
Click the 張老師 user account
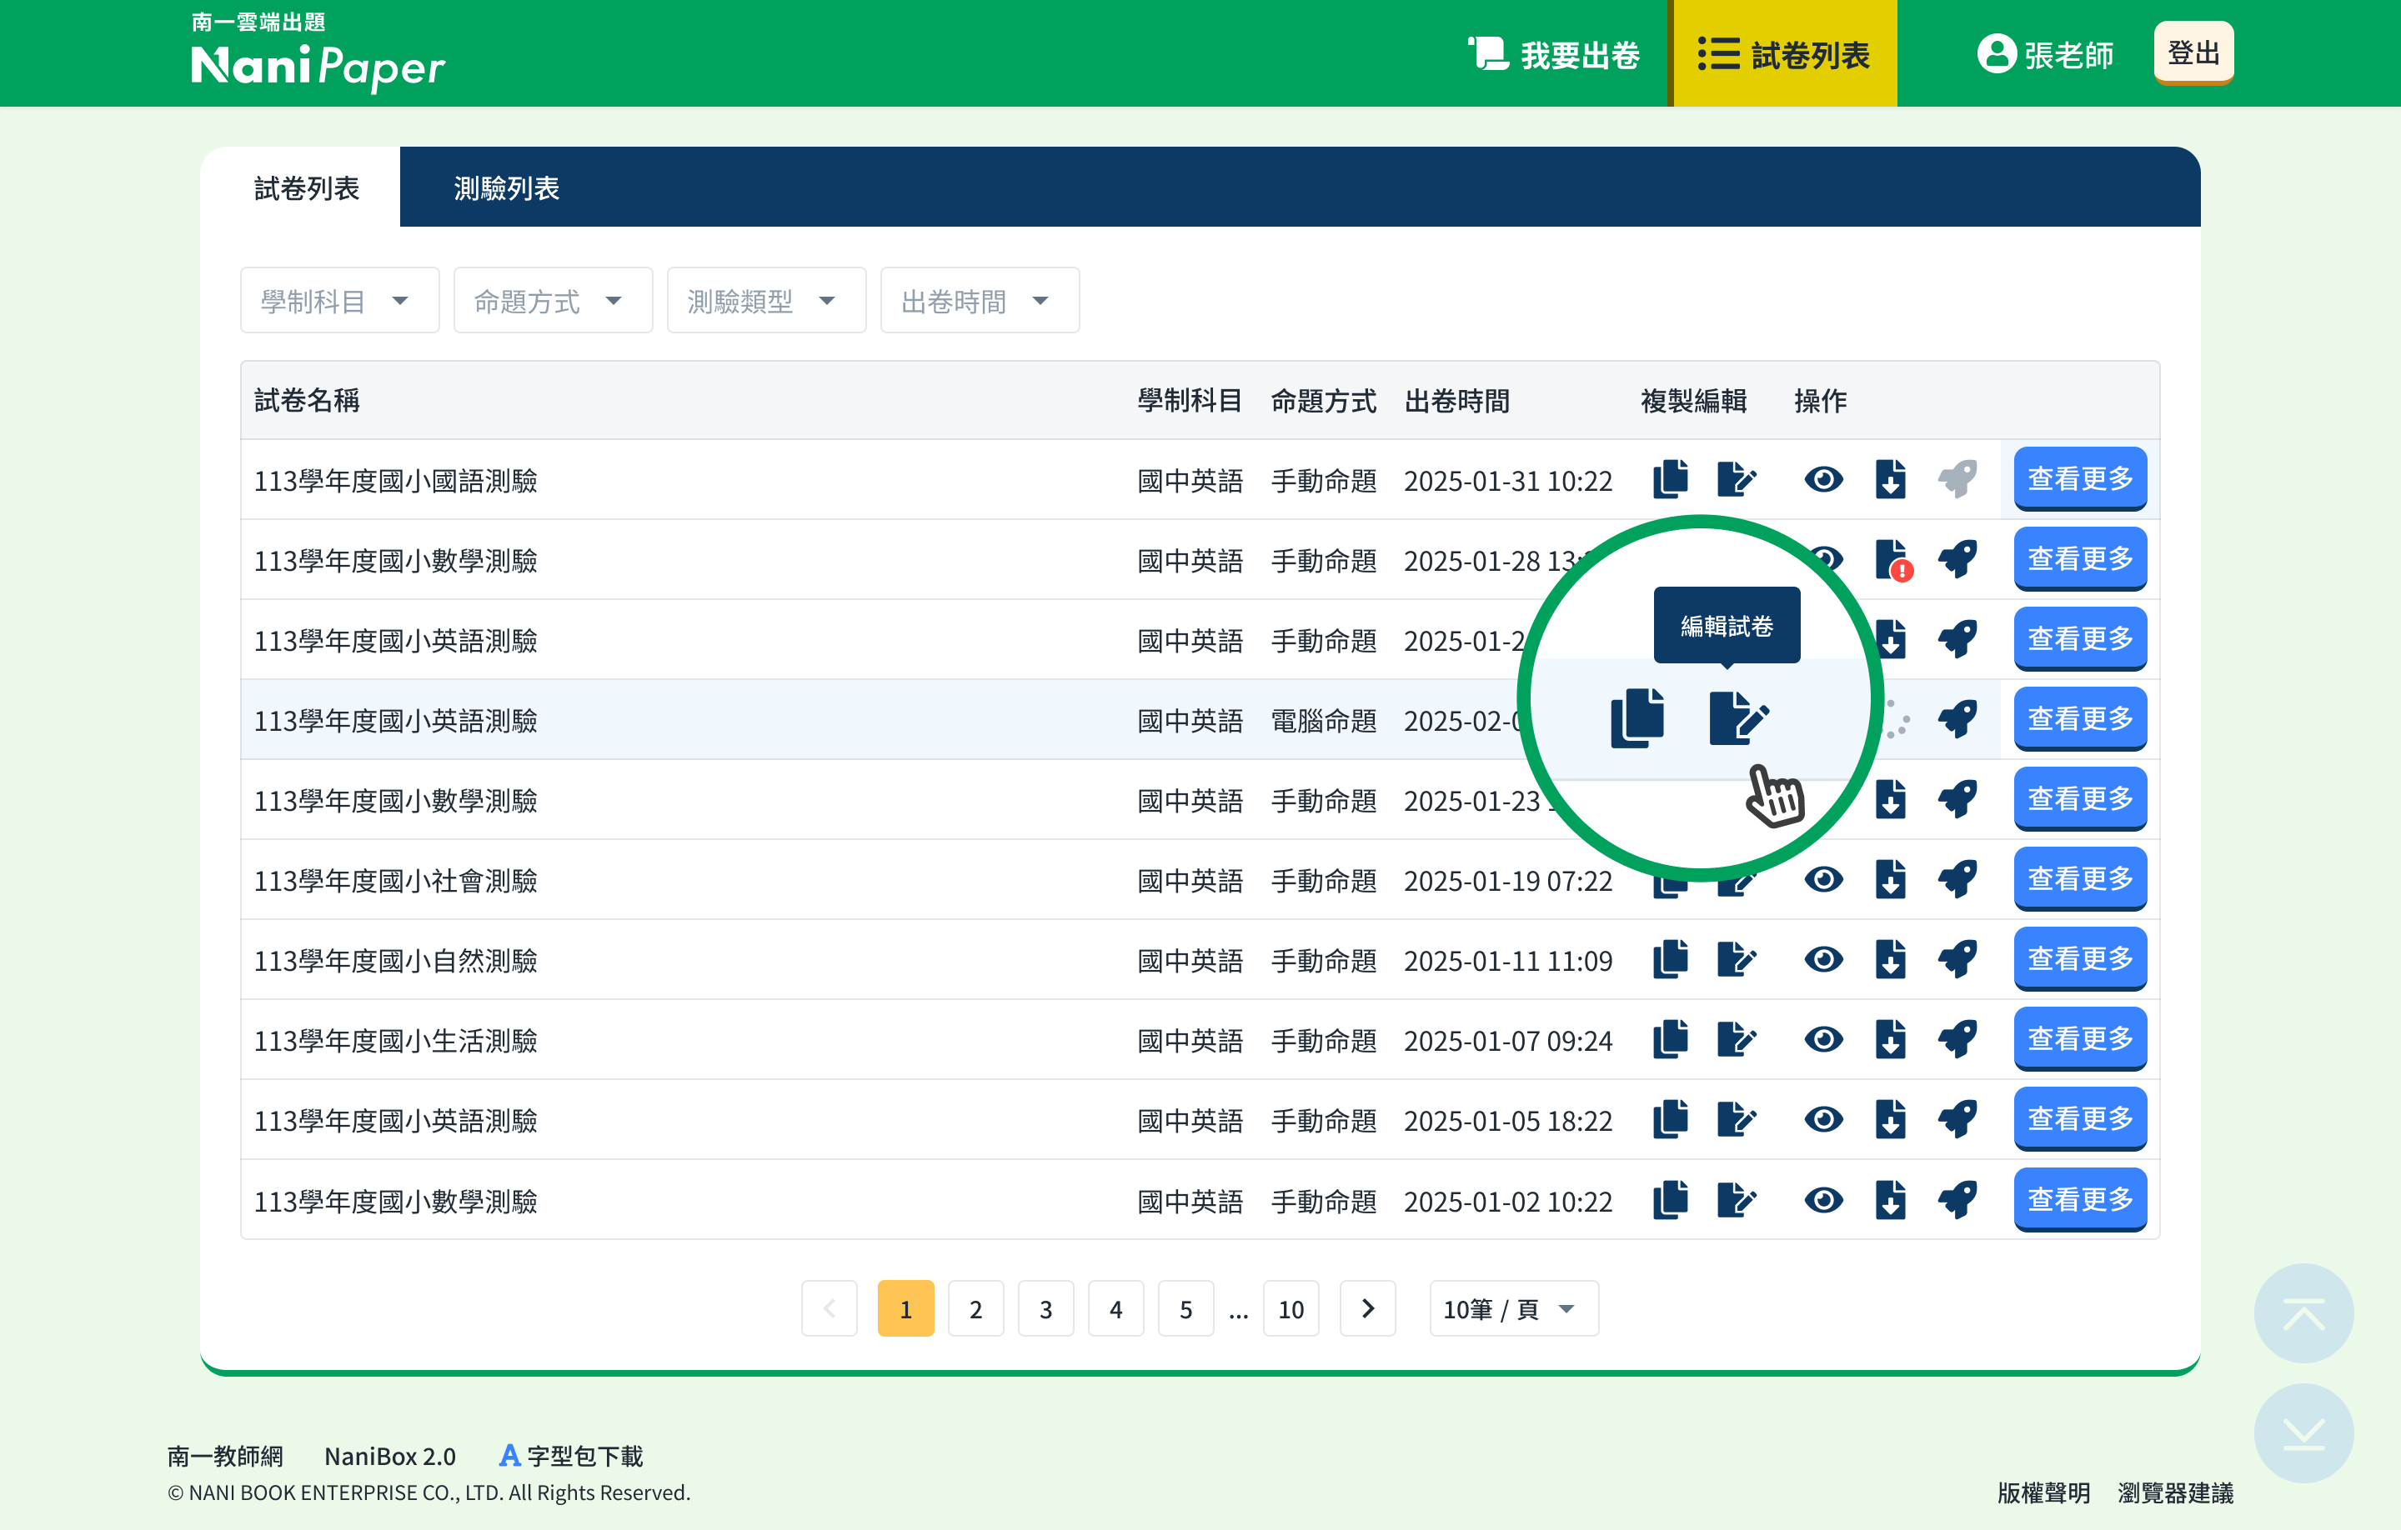pyautogui.click(x=2045, y=55)
